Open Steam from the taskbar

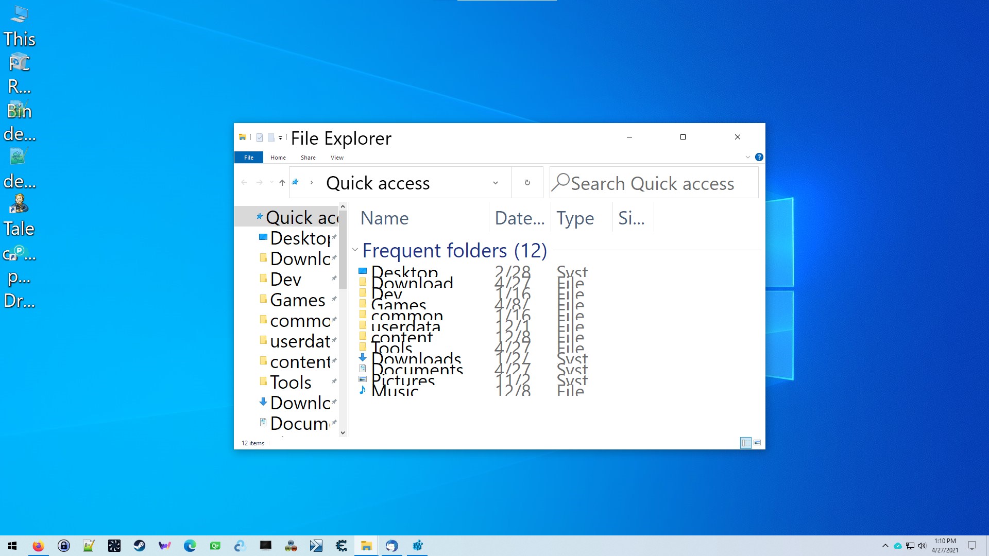point(140,546)
